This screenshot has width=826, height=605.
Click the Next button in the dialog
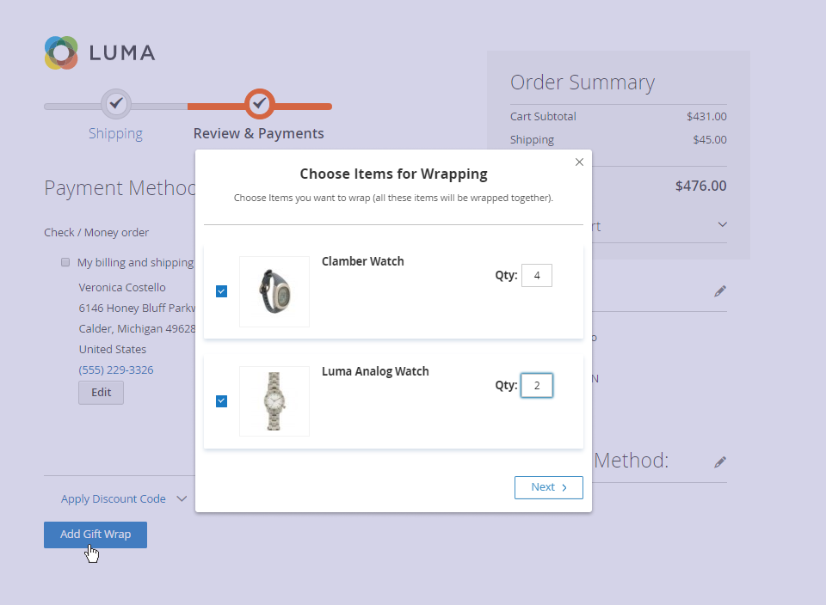coord(548,487)
